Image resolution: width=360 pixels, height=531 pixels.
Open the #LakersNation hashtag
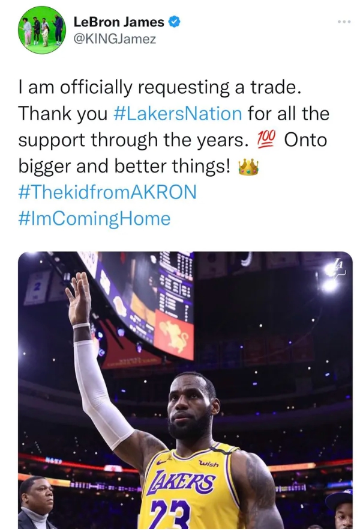(x=177, y=113)
